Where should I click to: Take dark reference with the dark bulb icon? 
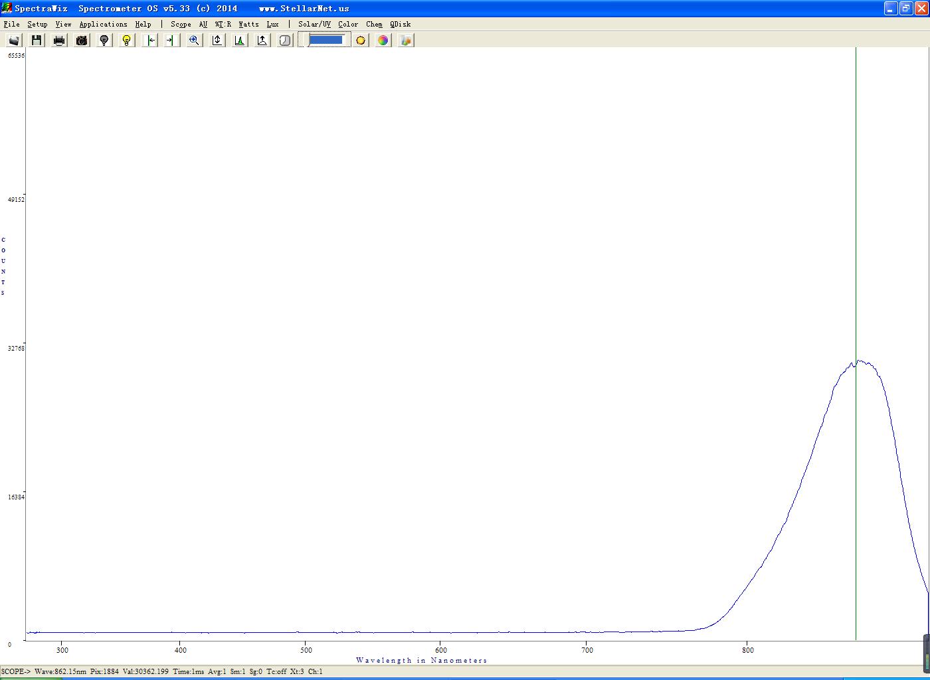tap(104, 41)
